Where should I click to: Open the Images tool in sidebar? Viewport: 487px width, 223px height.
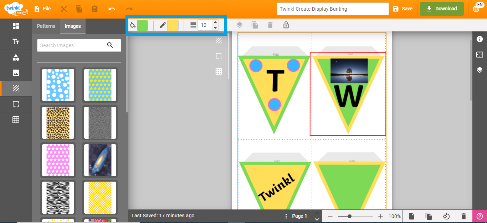(x=16, y=73)
